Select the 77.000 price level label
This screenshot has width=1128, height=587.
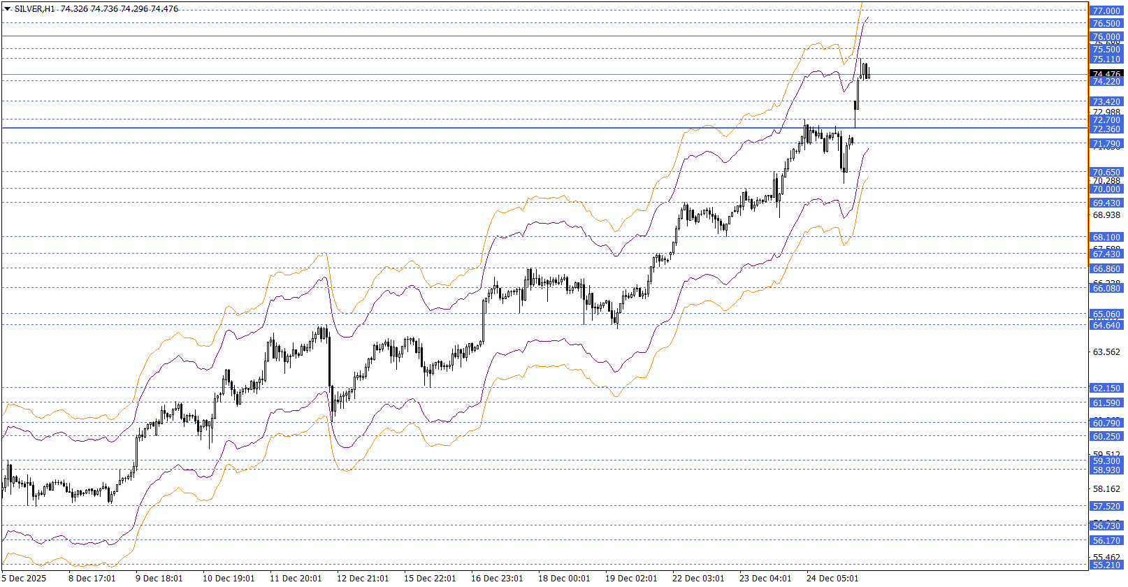[x=1106, y=10]
